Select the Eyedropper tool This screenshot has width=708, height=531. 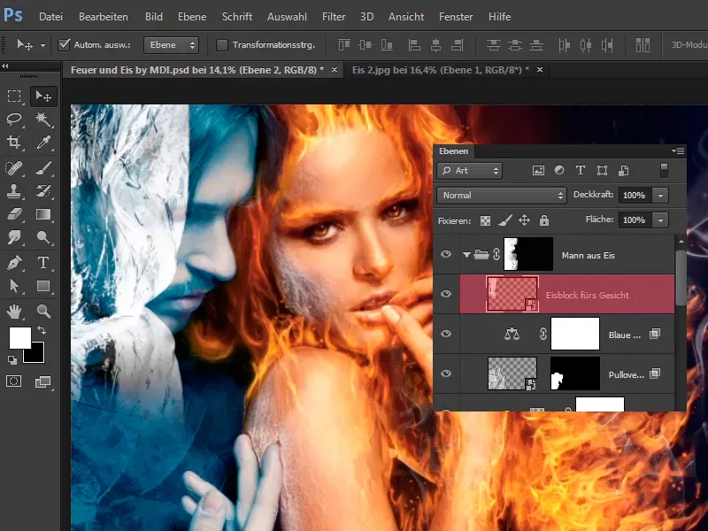click(43, 142)
